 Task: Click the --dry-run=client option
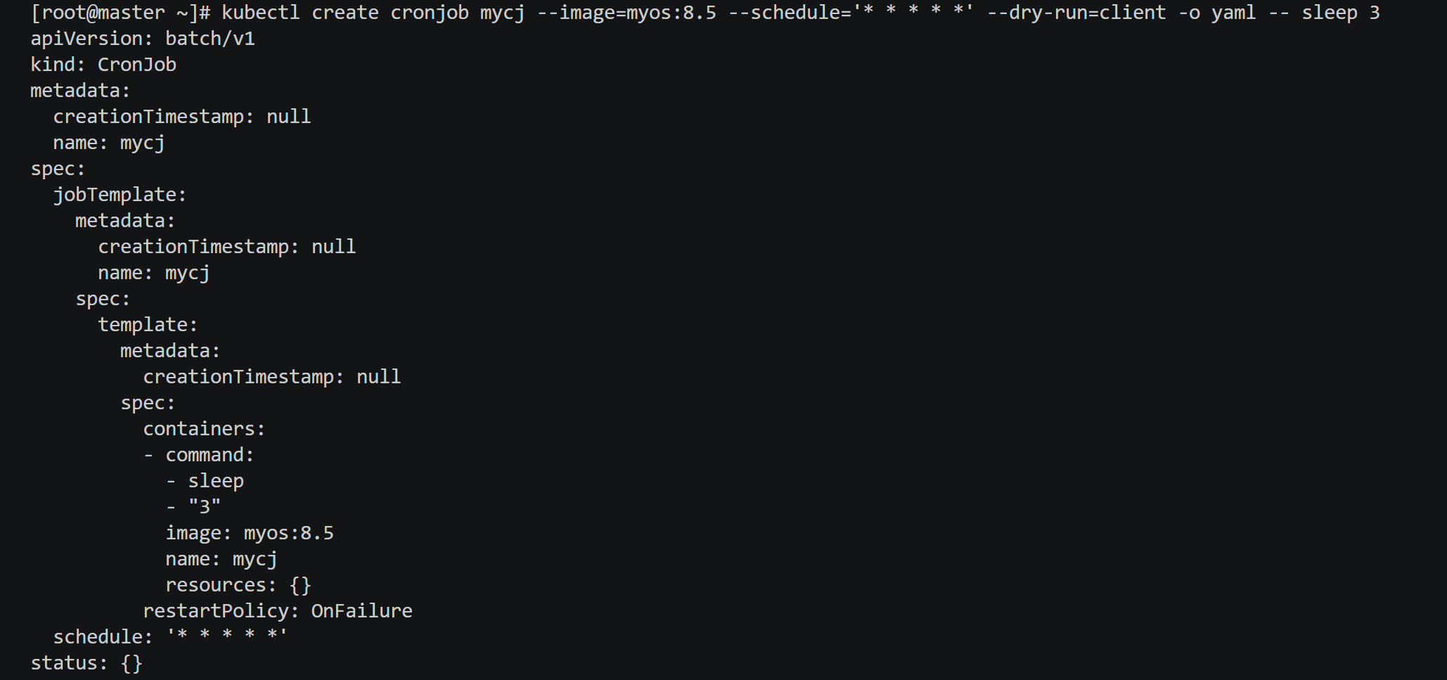pos(1076,13)
